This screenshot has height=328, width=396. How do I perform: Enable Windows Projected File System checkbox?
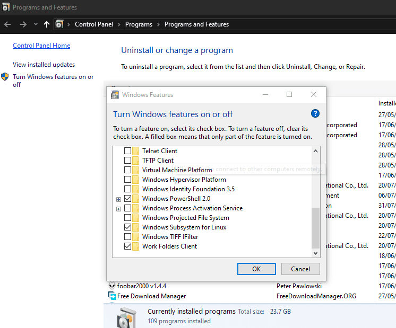pos(127,218)
